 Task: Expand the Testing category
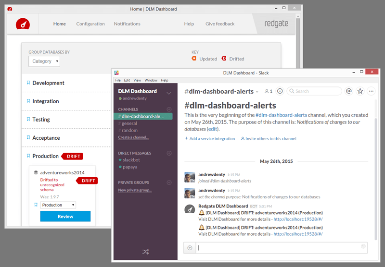point(41,120)
